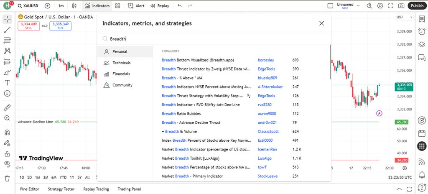The height and width of the screenshot is (194, 428).
Task: Select the Trend Line drawing tool
Action: [8, 30]
